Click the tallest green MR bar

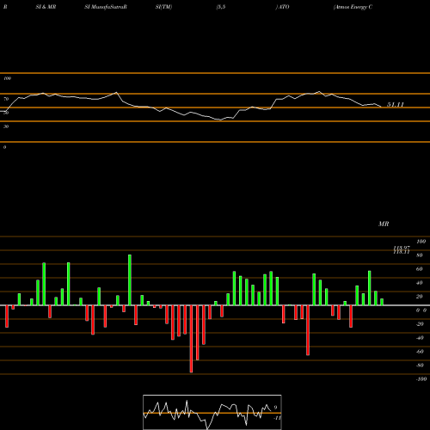coord(130,279)
